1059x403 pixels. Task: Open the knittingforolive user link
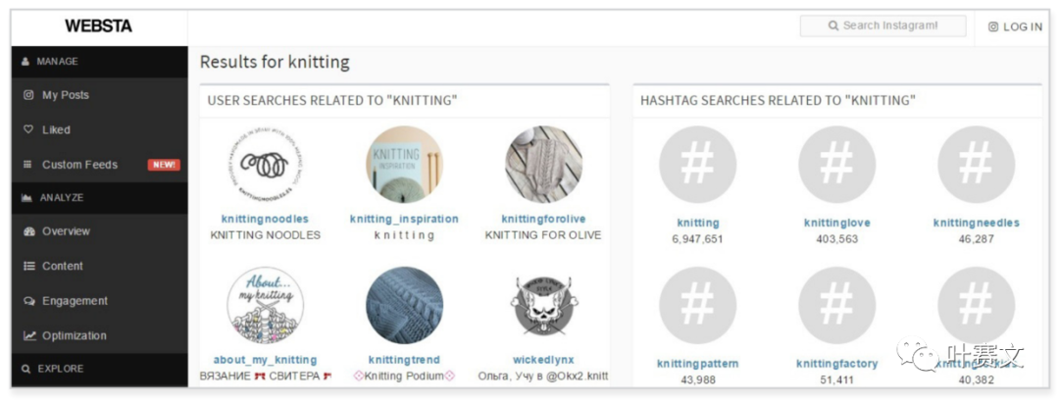[x=543, y=219]
